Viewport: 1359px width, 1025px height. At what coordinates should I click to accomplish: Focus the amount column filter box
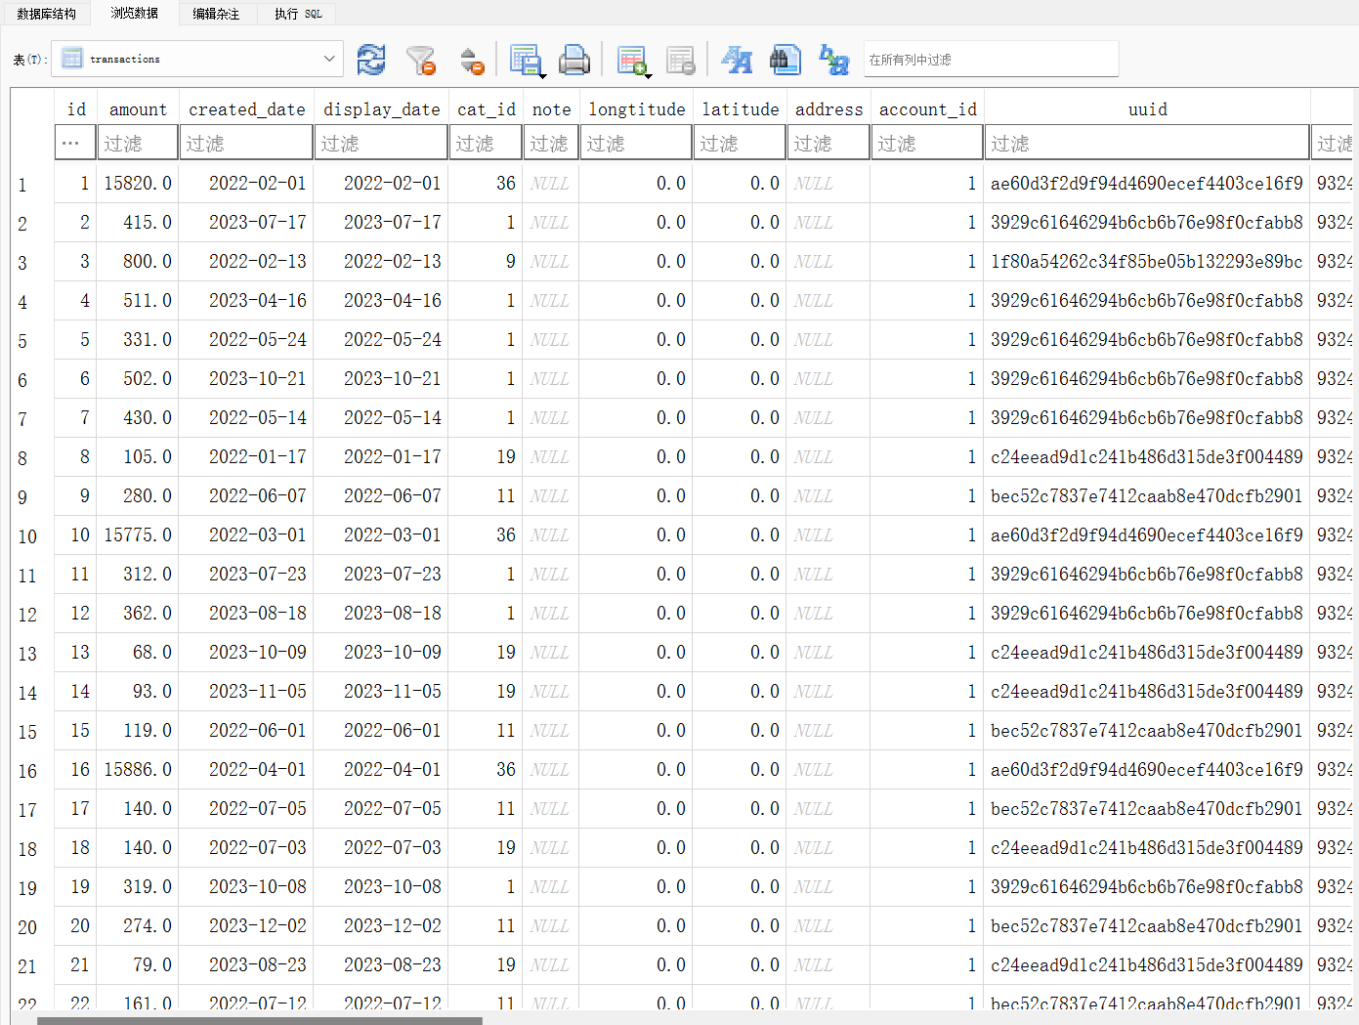138,143
